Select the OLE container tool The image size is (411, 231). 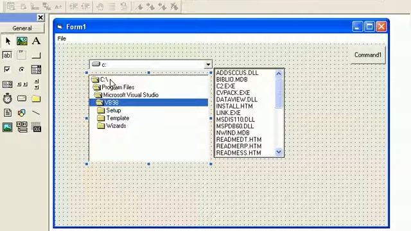point(36,127)
